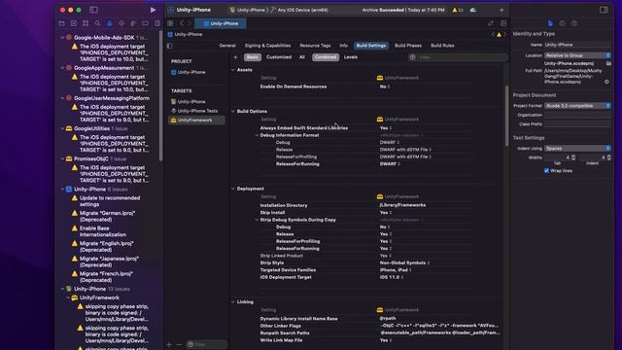Open the Build Rules tab

pyautogui.click(x=443, y=46)
